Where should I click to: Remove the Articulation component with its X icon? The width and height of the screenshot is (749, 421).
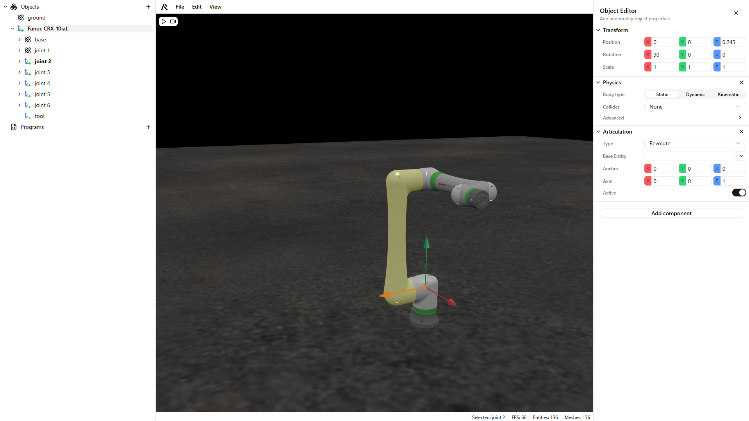pyautogui.click(x=741, y=132)
